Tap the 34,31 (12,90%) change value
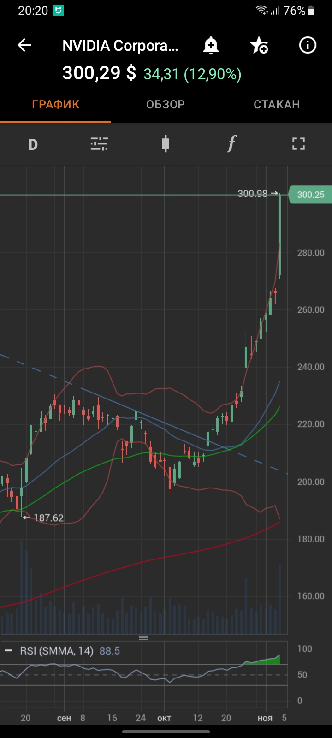 click(193, 74)
